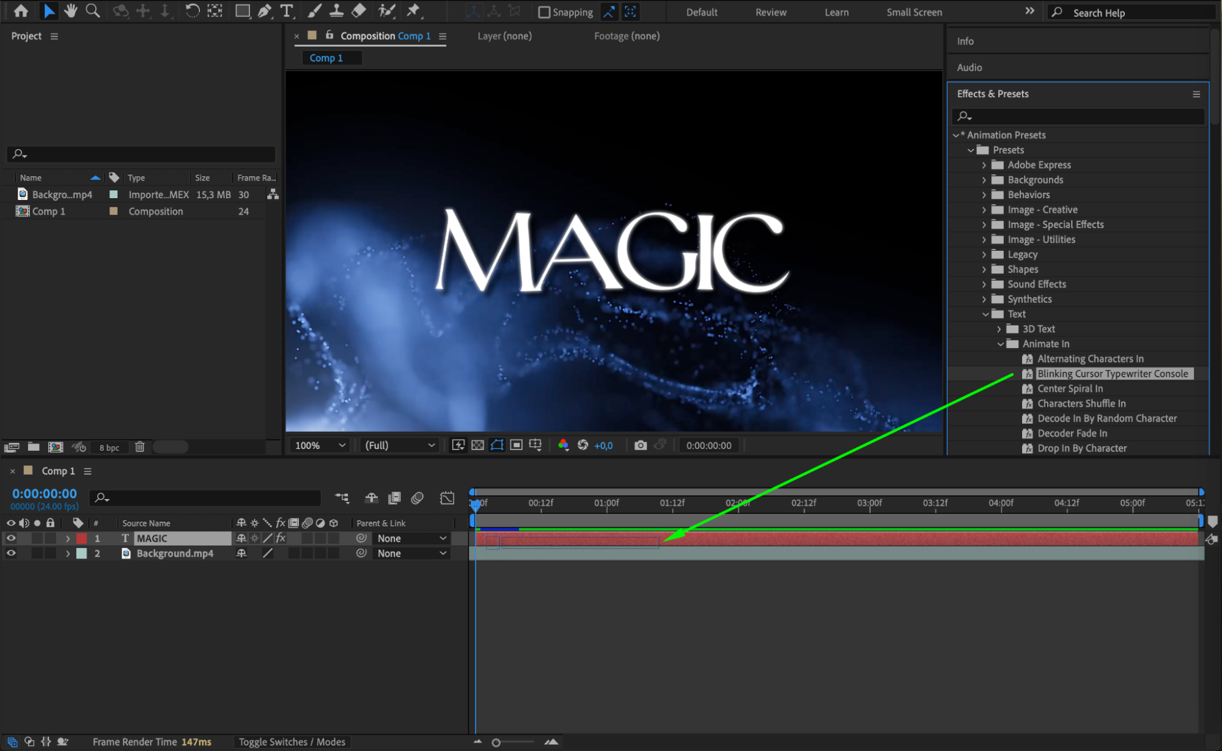
Task: Open the MAGIC layer parent dropdown
Action: pos(411,538)
